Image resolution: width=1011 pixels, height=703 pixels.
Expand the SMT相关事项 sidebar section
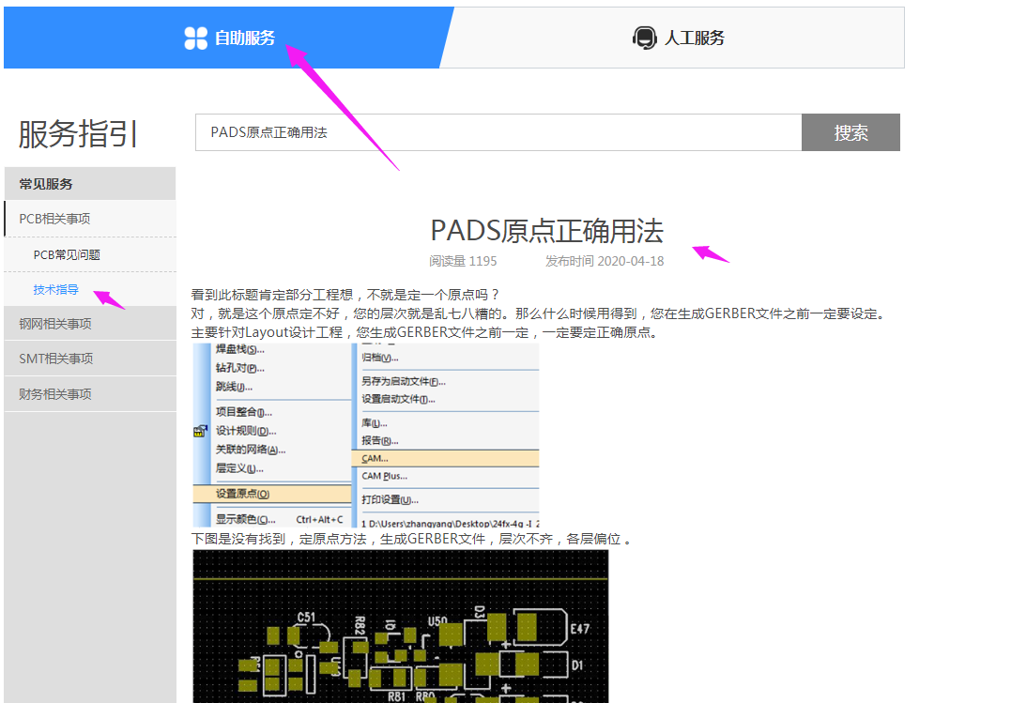tap(55, 359)
